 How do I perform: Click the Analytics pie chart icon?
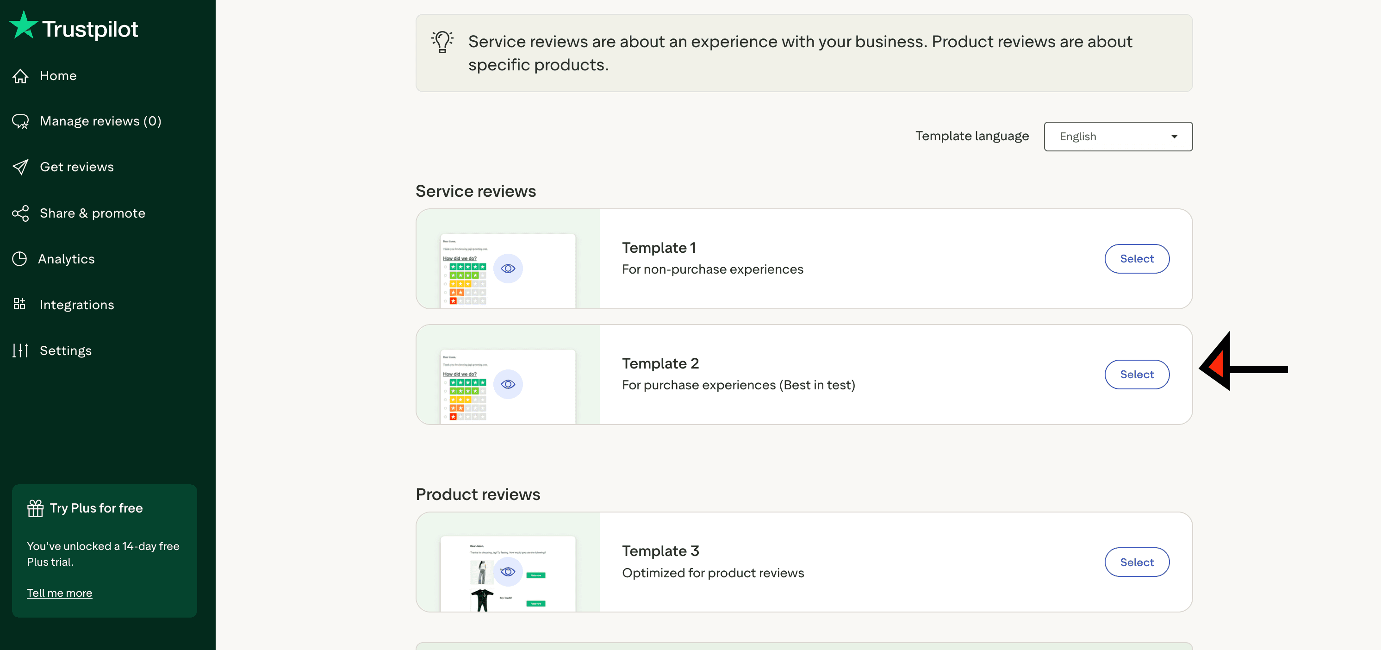pos(20,258)
